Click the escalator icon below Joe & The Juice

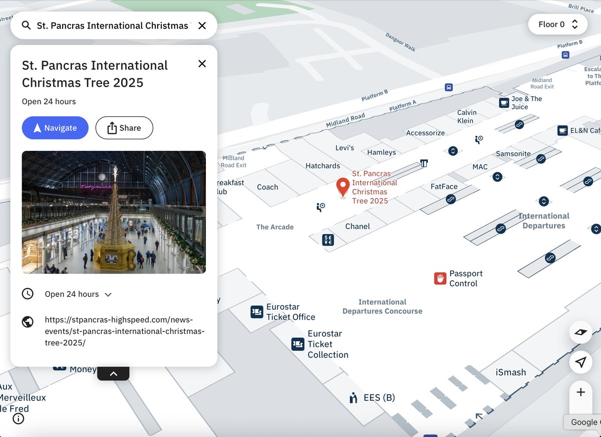click(x=519, y=124)
